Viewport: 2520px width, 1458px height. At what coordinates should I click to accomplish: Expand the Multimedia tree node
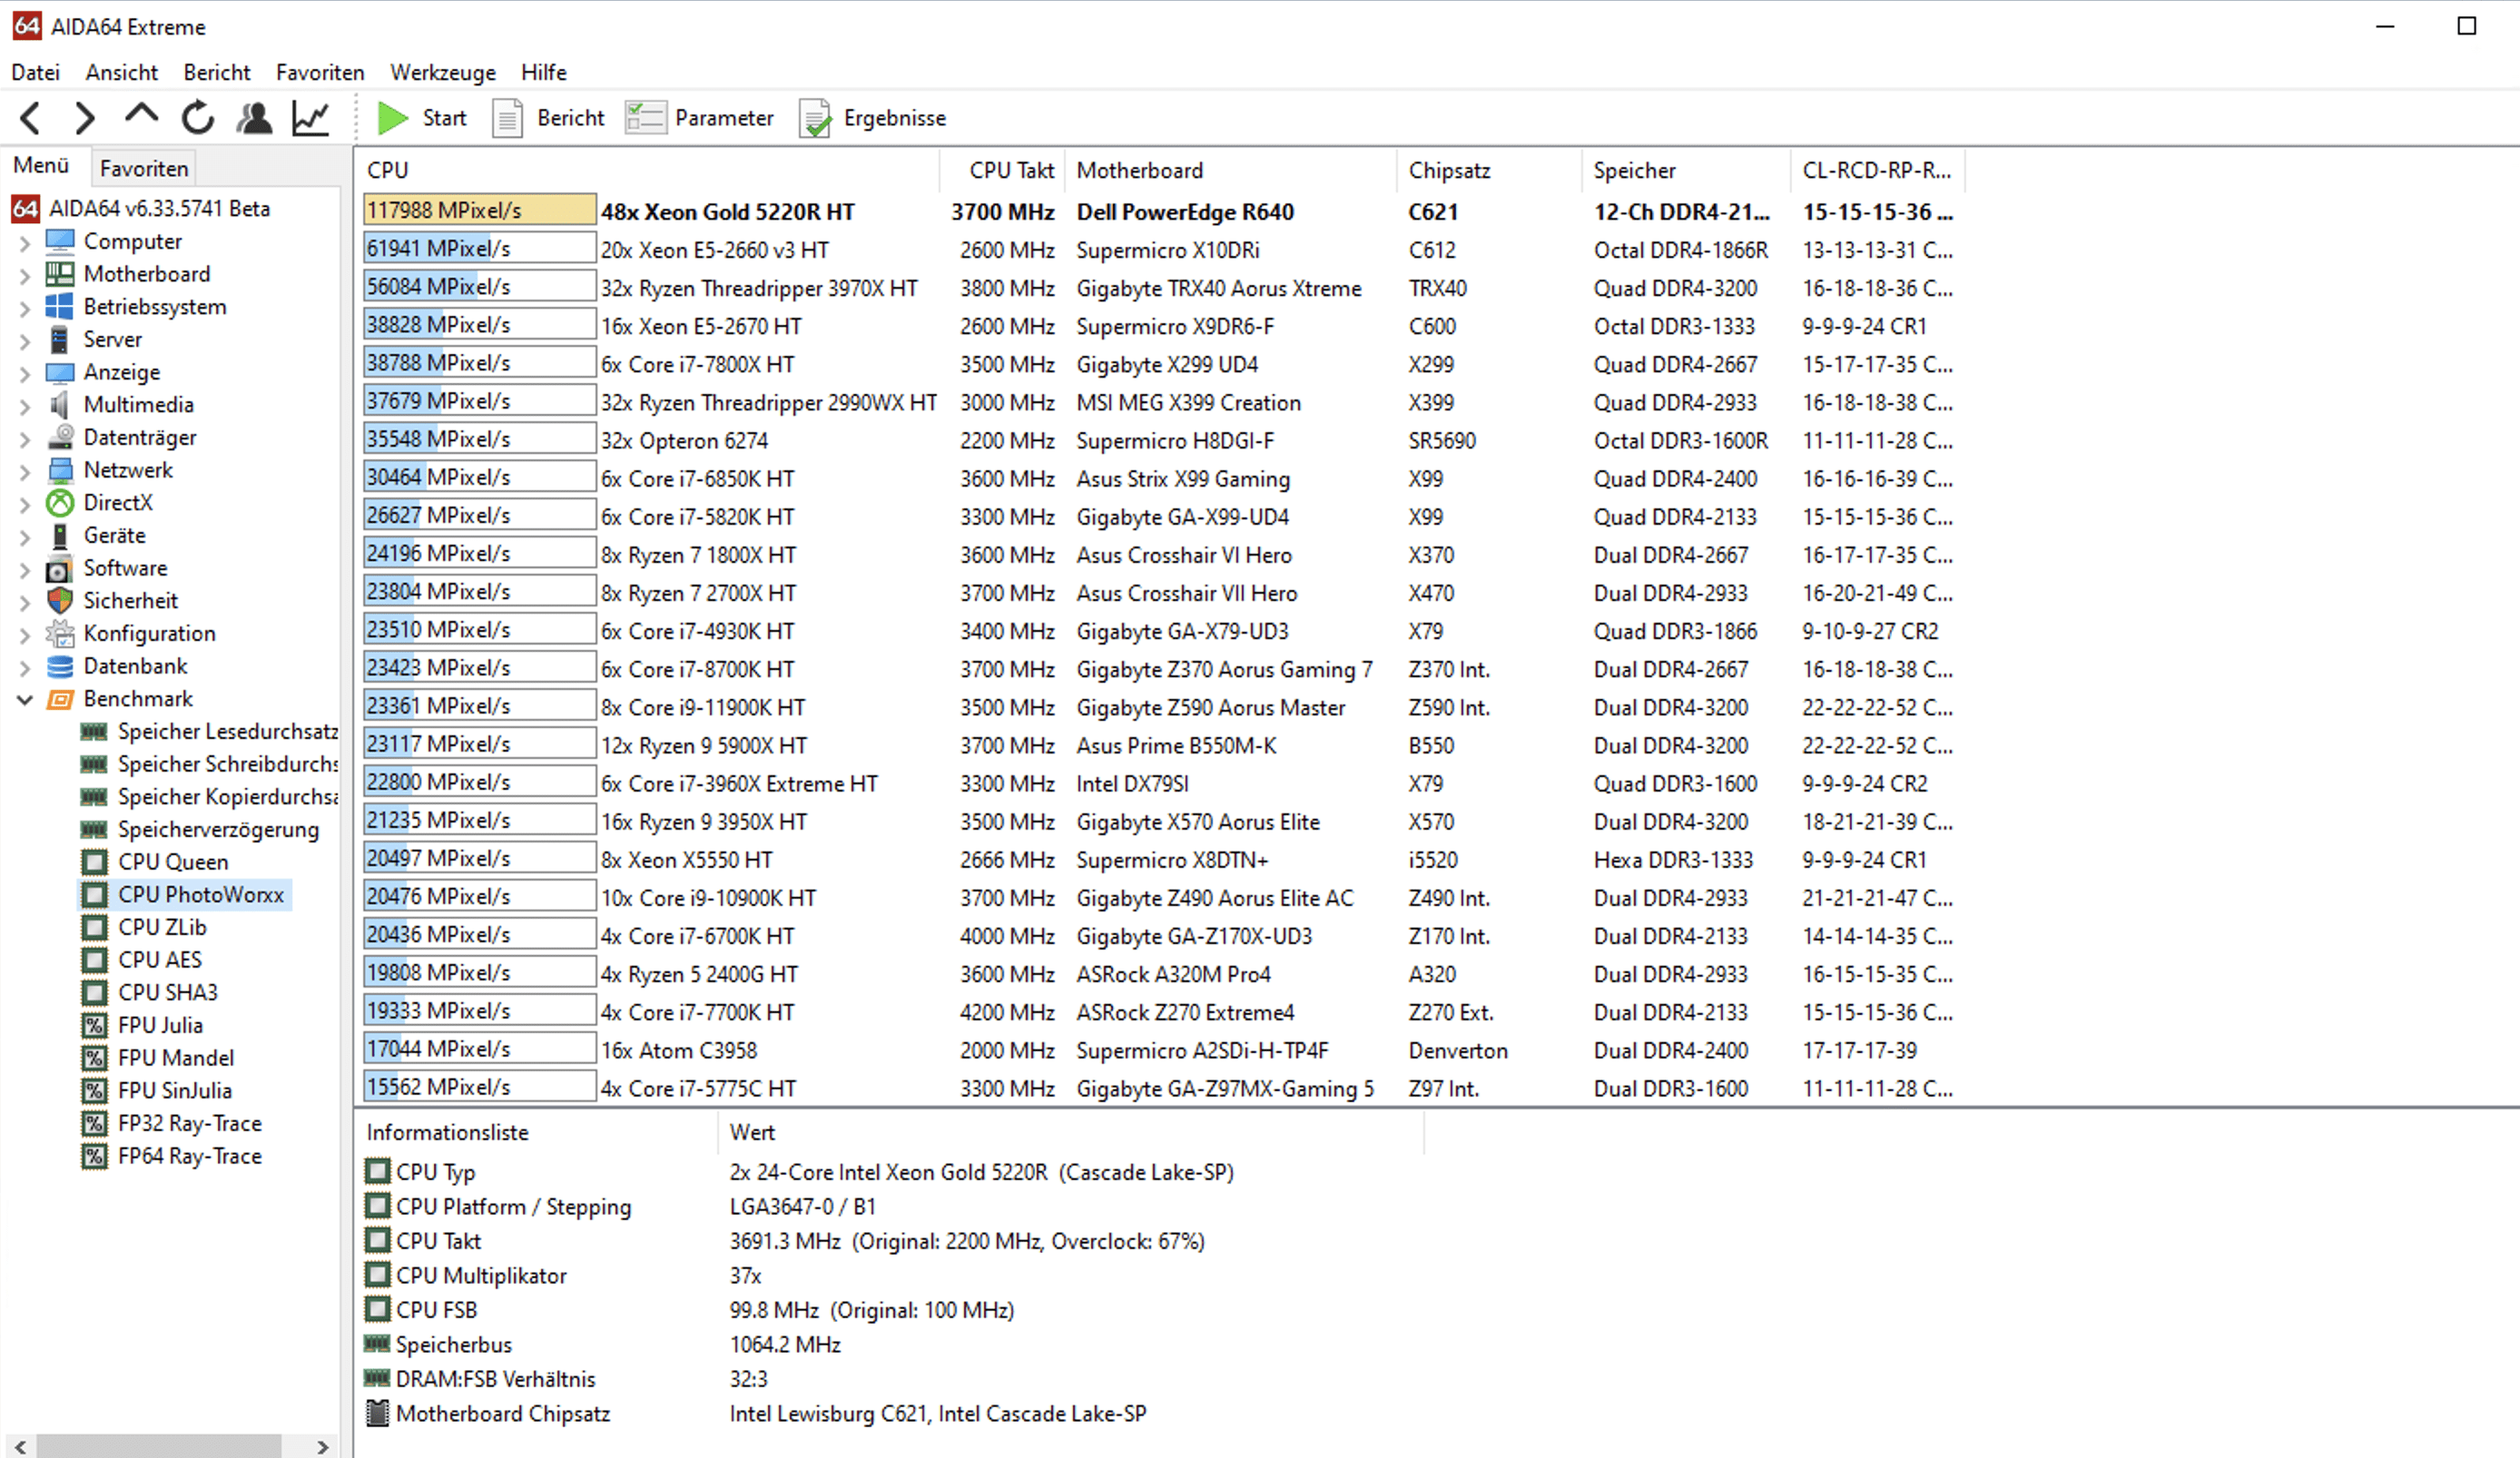(26, 406)
